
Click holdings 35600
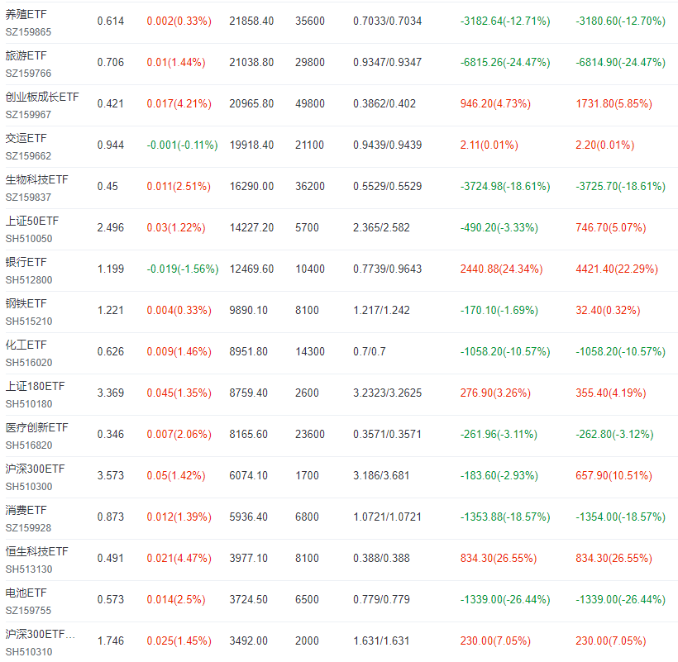310,21
